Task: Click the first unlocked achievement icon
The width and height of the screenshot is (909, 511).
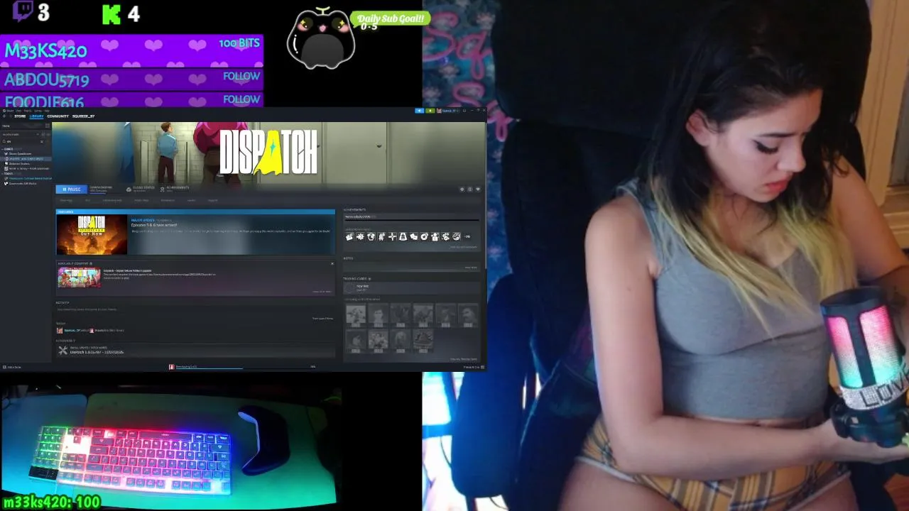Action: pos(349,236)
